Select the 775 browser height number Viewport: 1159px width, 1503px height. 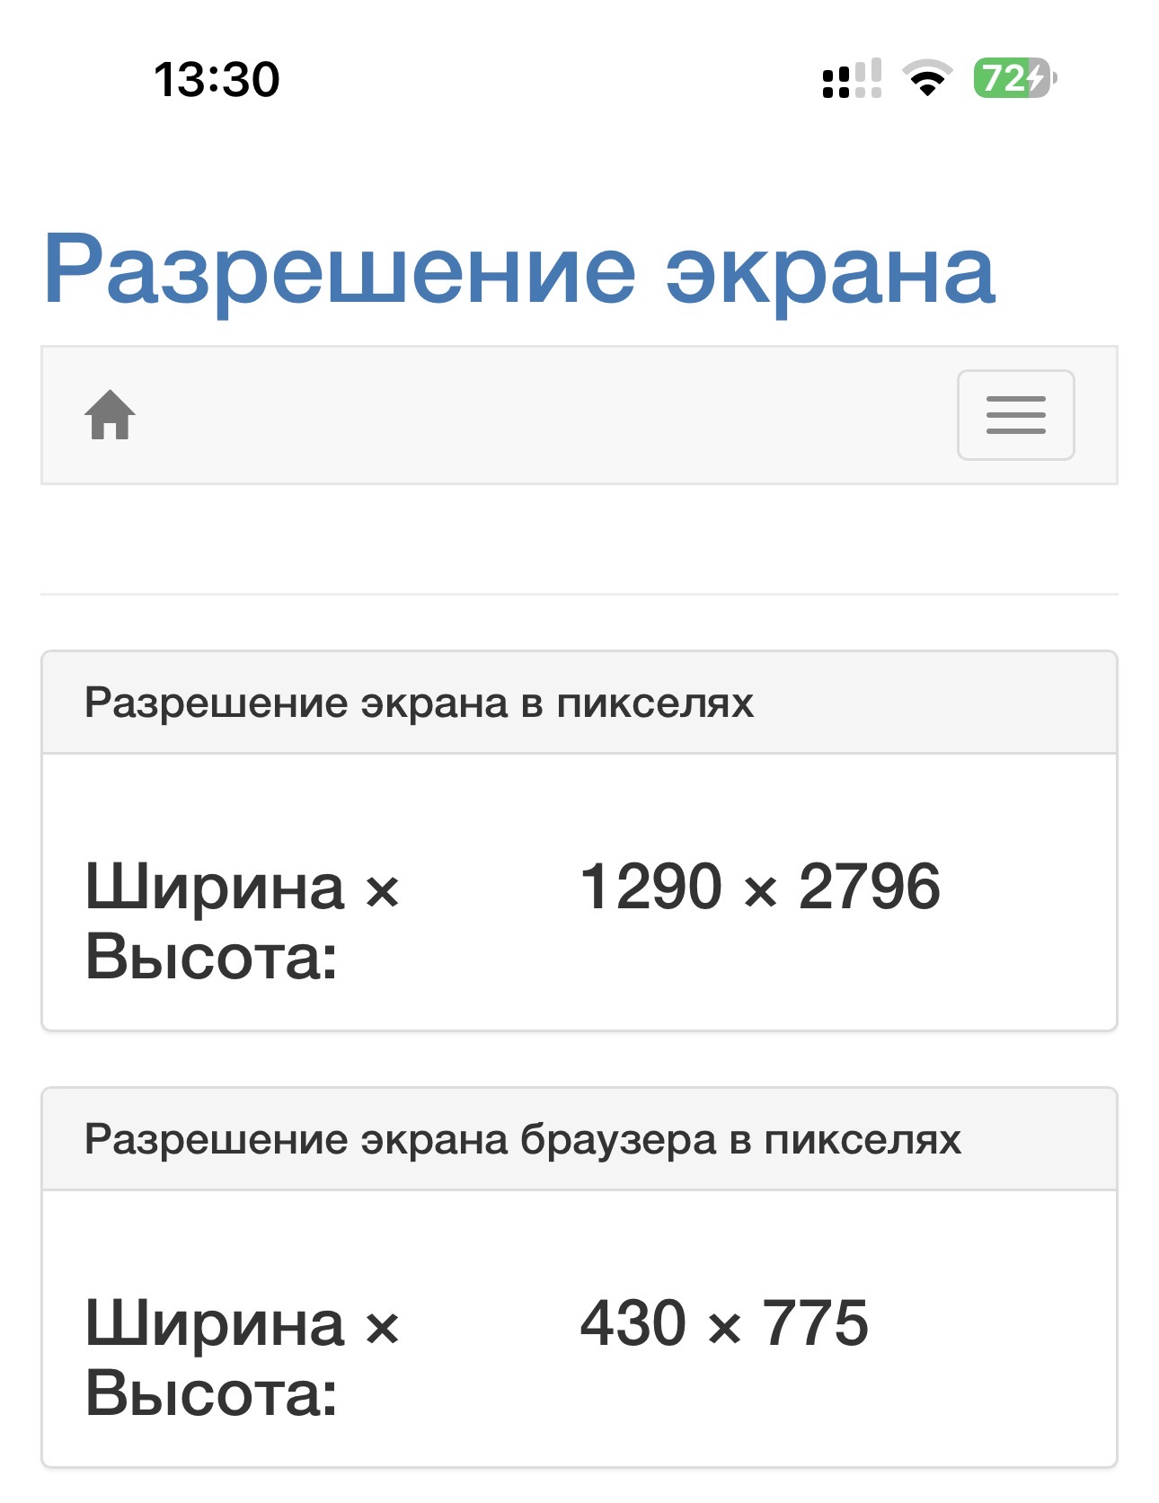click(816, 1323)
